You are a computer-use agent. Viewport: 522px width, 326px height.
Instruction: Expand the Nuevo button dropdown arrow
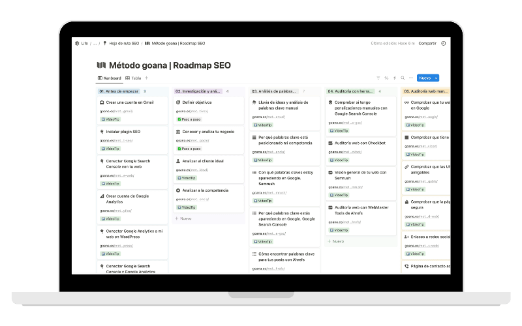tap(436, 78)
